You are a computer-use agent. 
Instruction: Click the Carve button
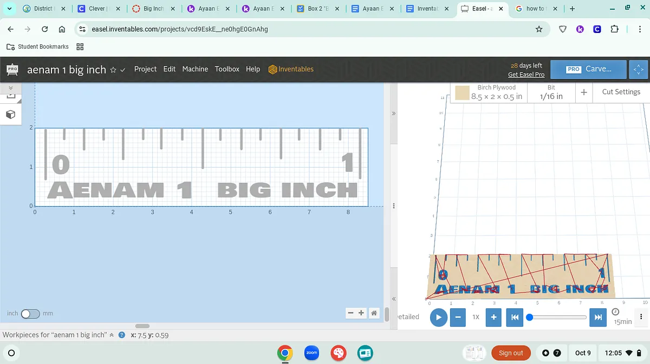click(588, 69)
